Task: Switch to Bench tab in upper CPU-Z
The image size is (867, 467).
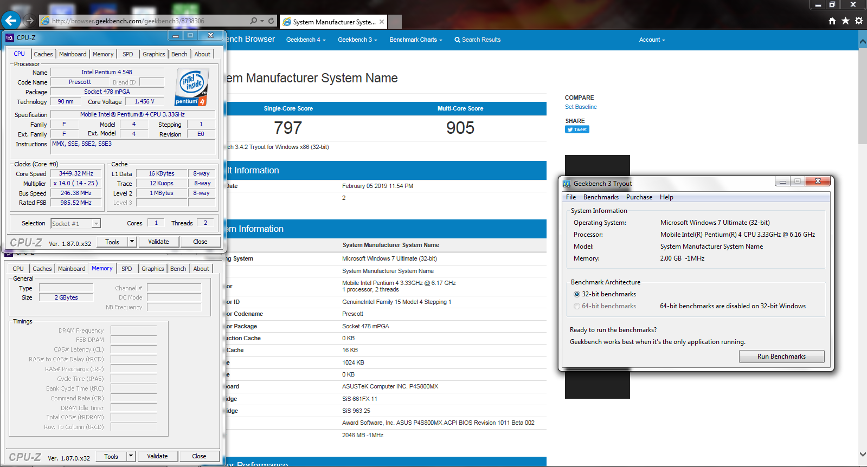Action: (179, 54)
